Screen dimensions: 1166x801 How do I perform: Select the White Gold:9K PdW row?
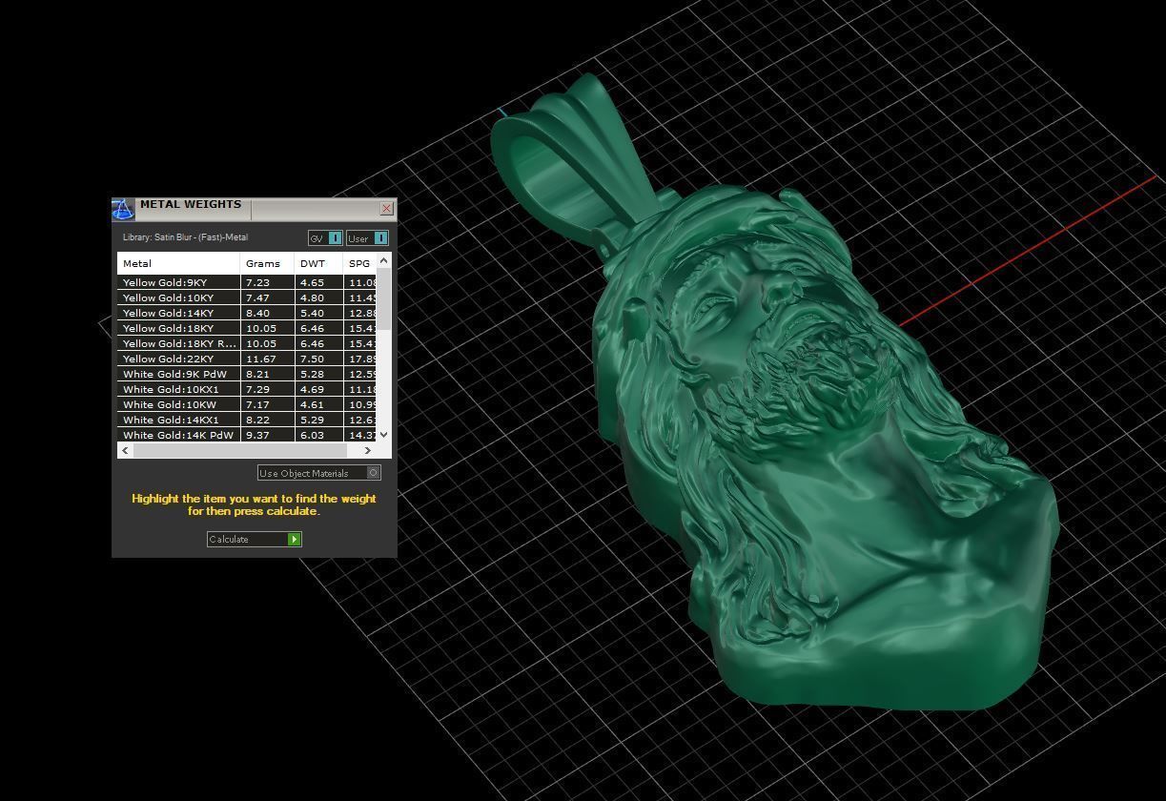tap(247, 374)
